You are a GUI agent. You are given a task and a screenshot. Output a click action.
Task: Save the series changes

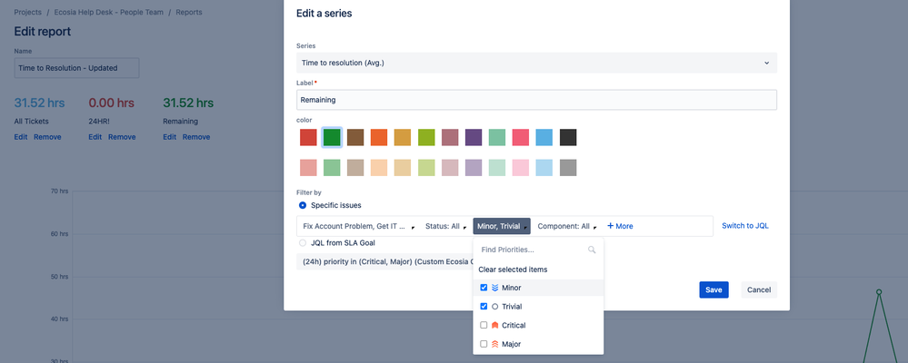pos(713,289)
